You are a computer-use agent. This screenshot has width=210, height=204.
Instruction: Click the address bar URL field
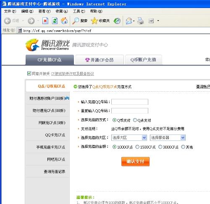[113, 31]
